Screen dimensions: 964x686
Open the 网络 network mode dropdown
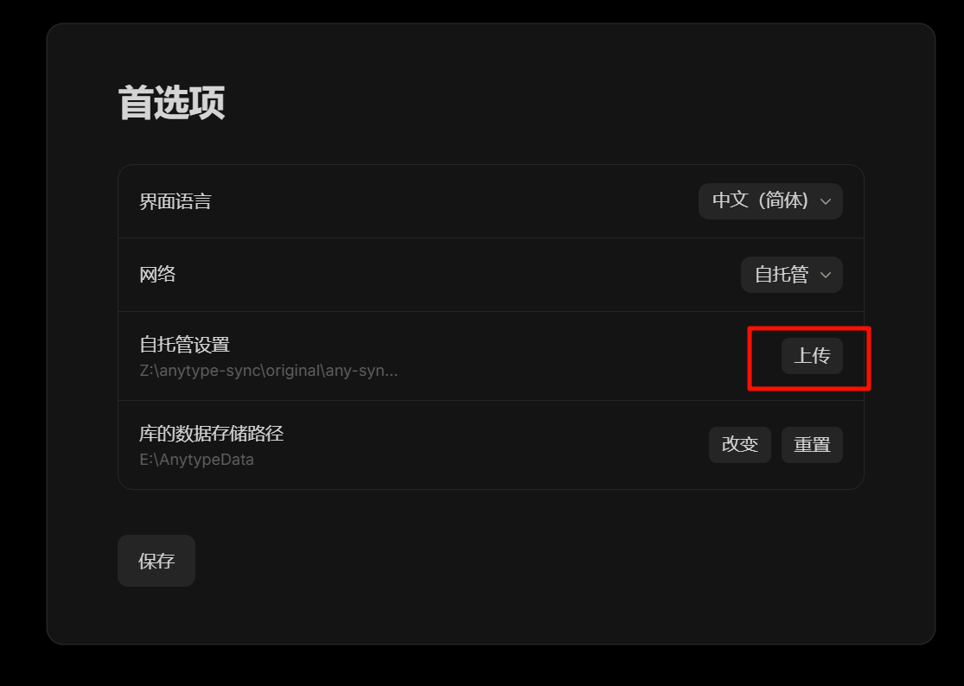point(792,275)
